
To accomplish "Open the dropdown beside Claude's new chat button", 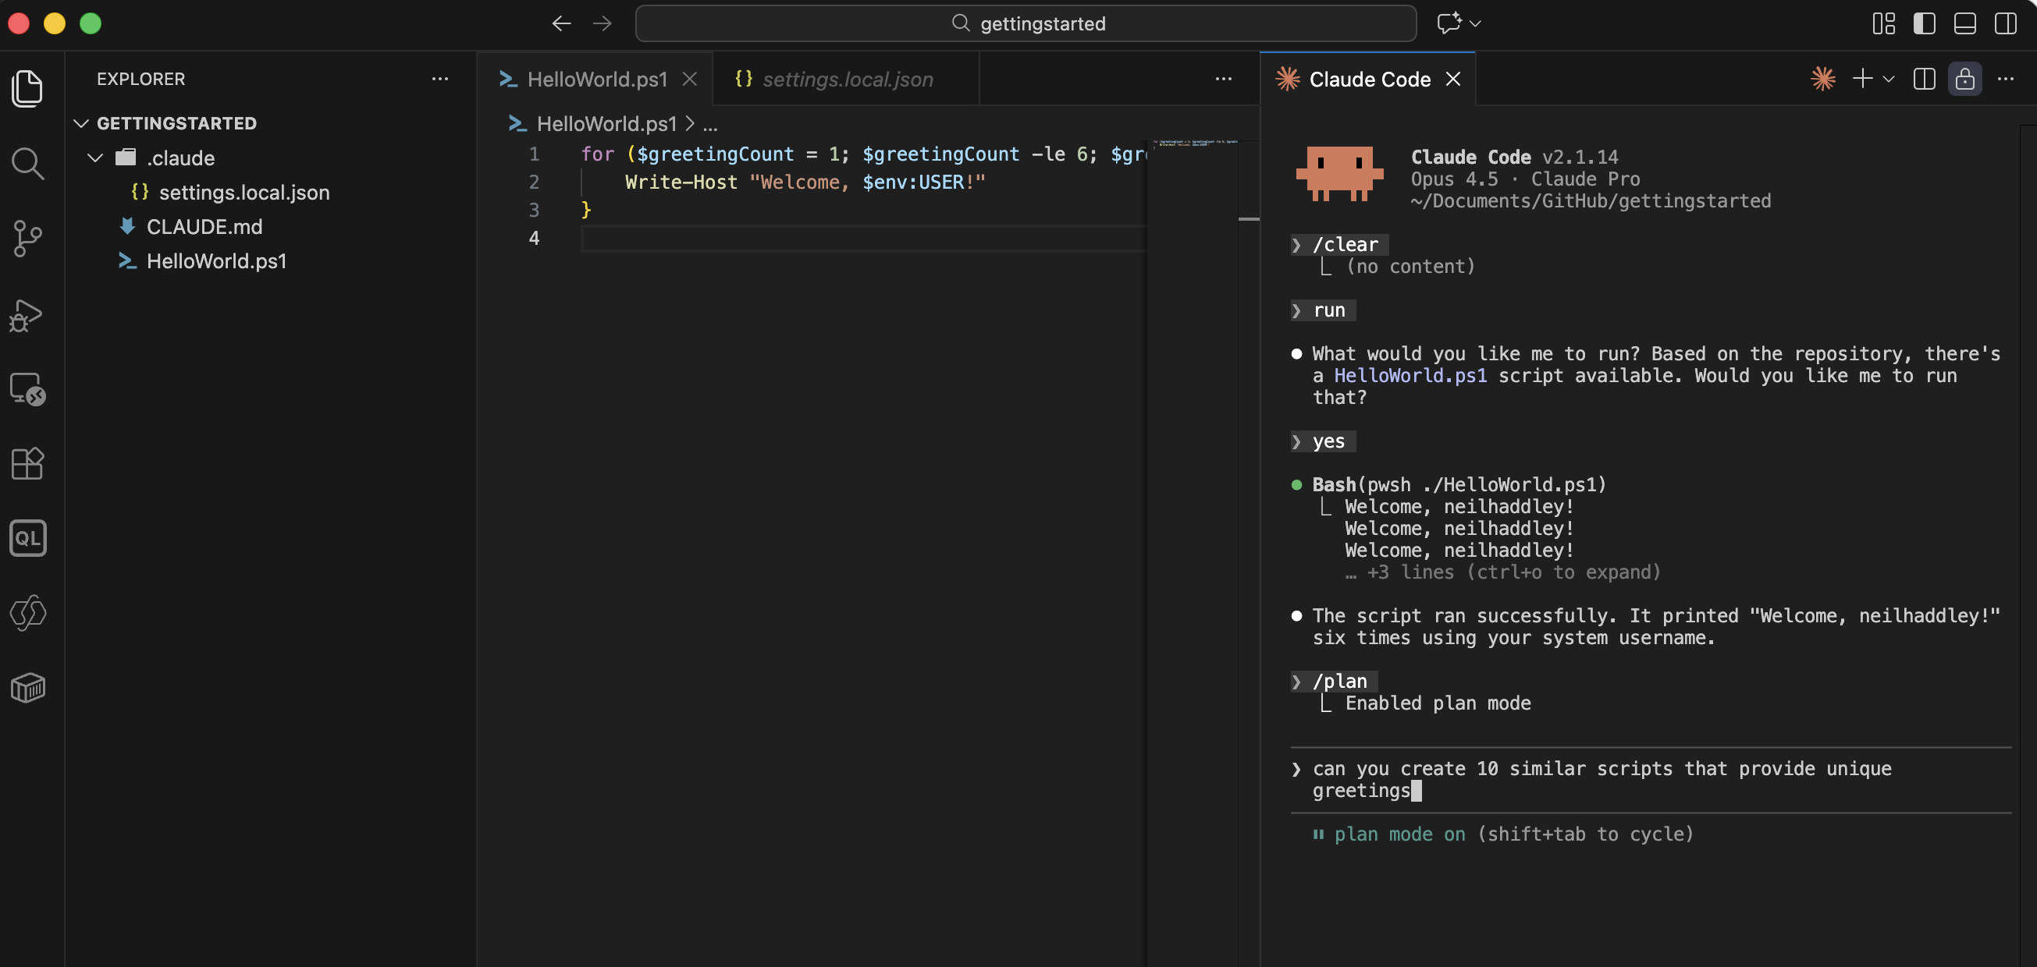I will [x=1889, y=79].
